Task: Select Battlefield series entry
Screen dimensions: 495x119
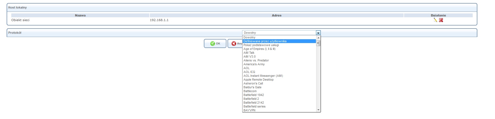Action: [x=279, y=106]
